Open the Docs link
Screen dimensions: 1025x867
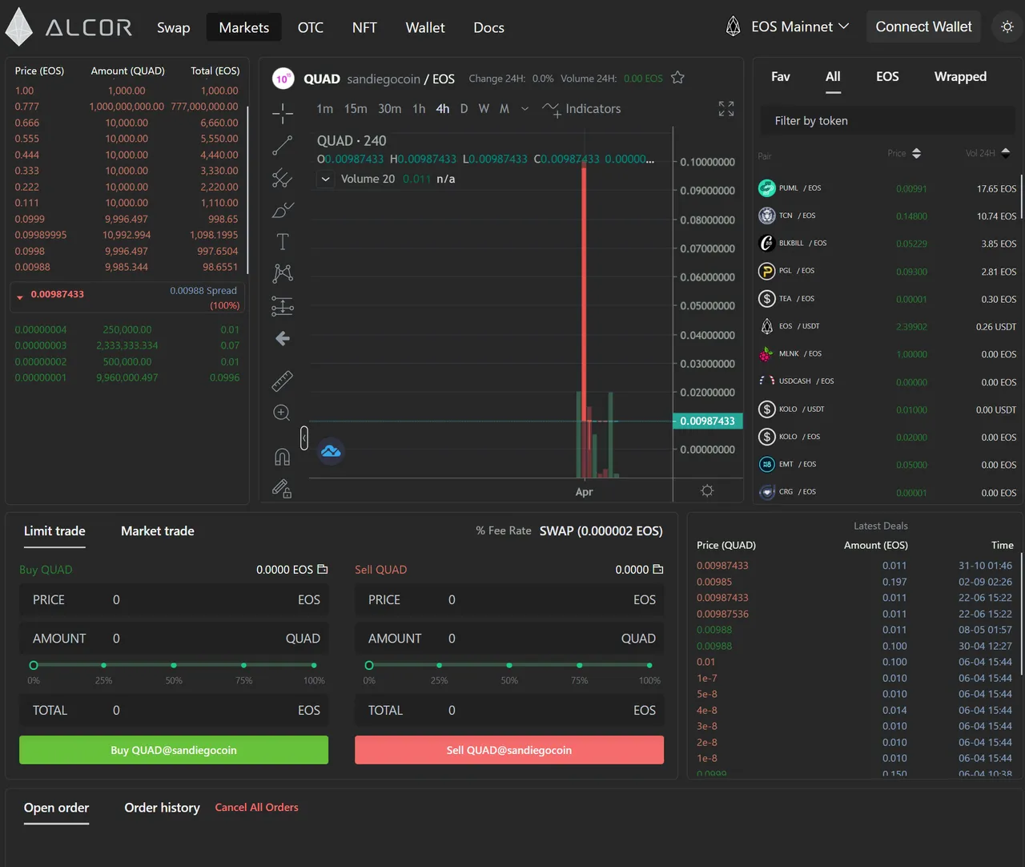click(x=488, y=27)
